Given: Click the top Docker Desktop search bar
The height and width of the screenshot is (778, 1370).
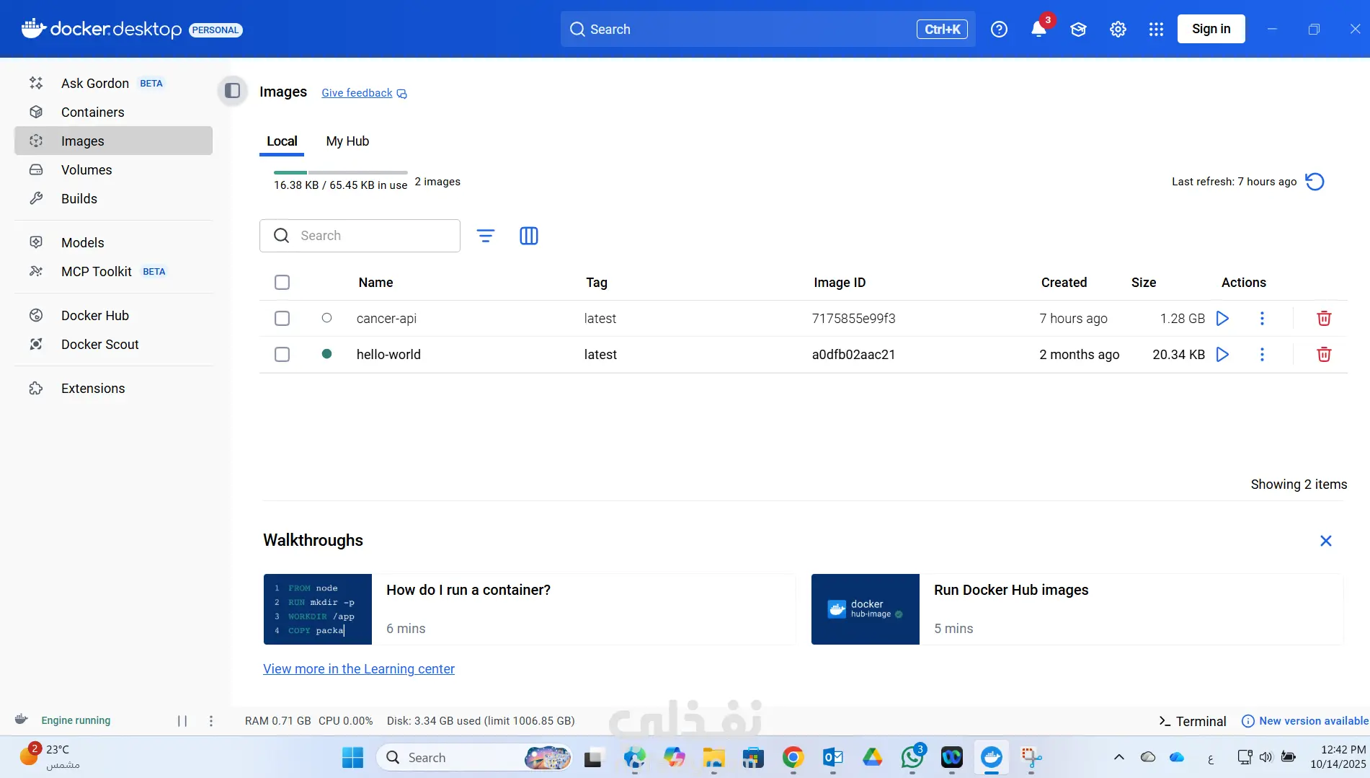Looking at the screenshot, I should click(x=768, y=29).
